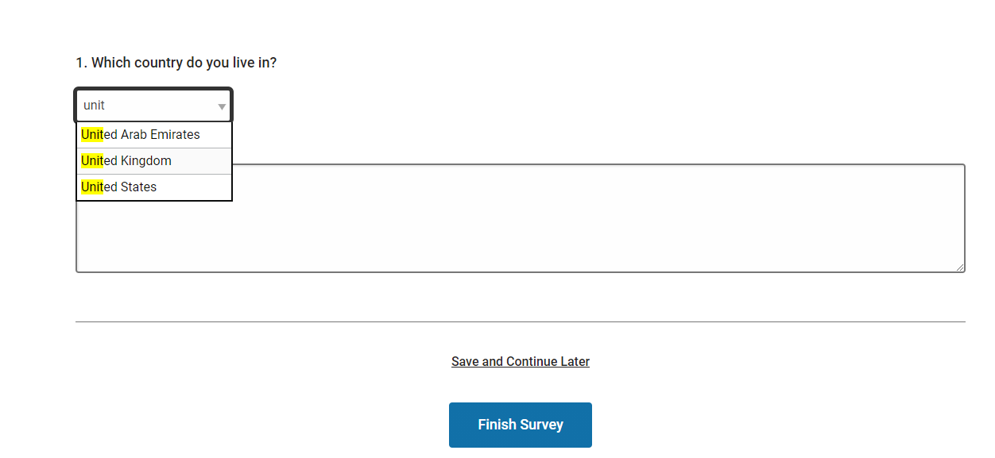The image size is (995, 458).
Task: Click the Finish Survey button
Action: (521, 425)
